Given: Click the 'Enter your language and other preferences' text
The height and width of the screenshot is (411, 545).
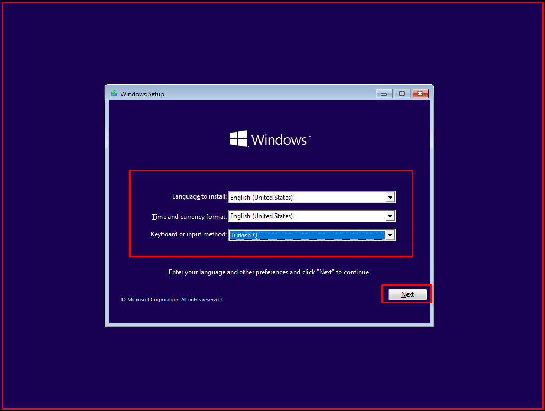Looking at the screenshot, I should 270,272.
